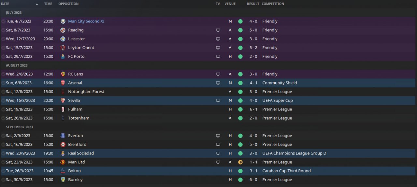Click the Burnley club badge
Screen dimensions: 417x187
coord(63,180)
